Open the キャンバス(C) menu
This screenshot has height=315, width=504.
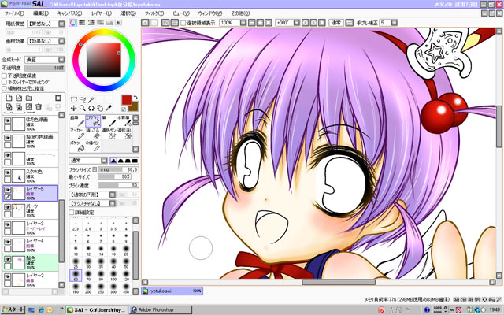pyautogui.click(x=69, y=13)
